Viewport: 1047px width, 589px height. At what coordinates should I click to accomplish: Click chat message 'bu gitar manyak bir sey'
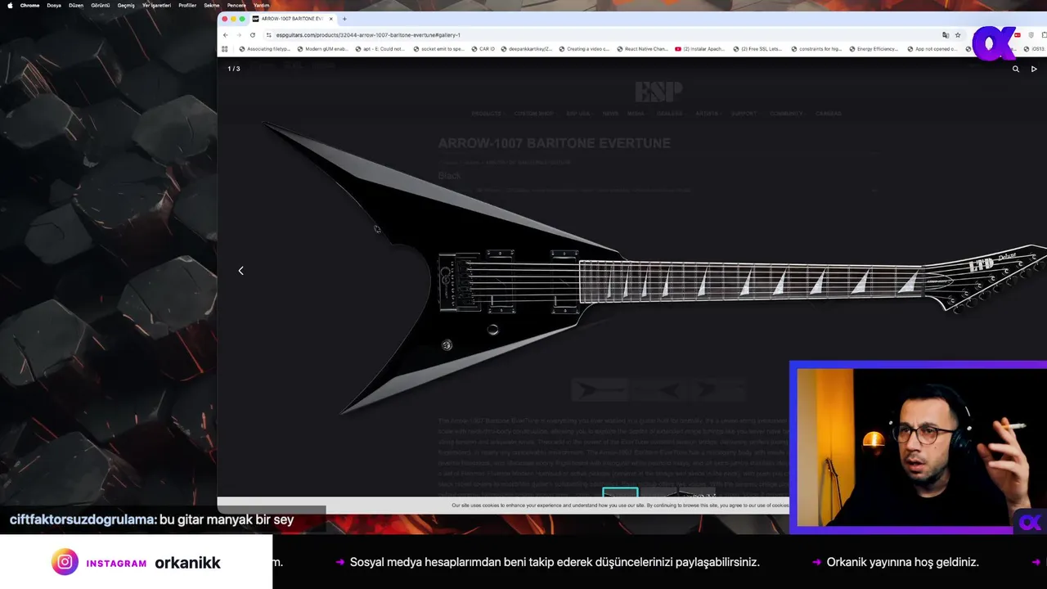tap(227, 519)
